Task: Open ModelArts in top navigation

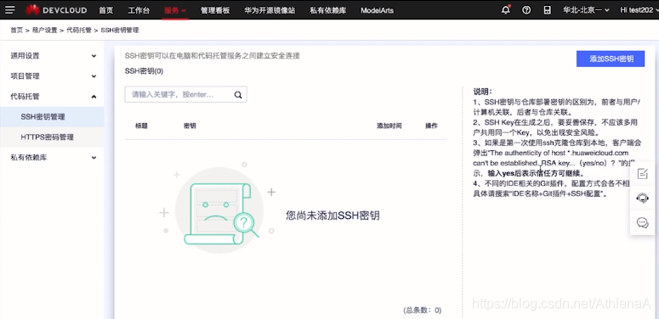Action: pyautogui.click(x=377, y=10)
